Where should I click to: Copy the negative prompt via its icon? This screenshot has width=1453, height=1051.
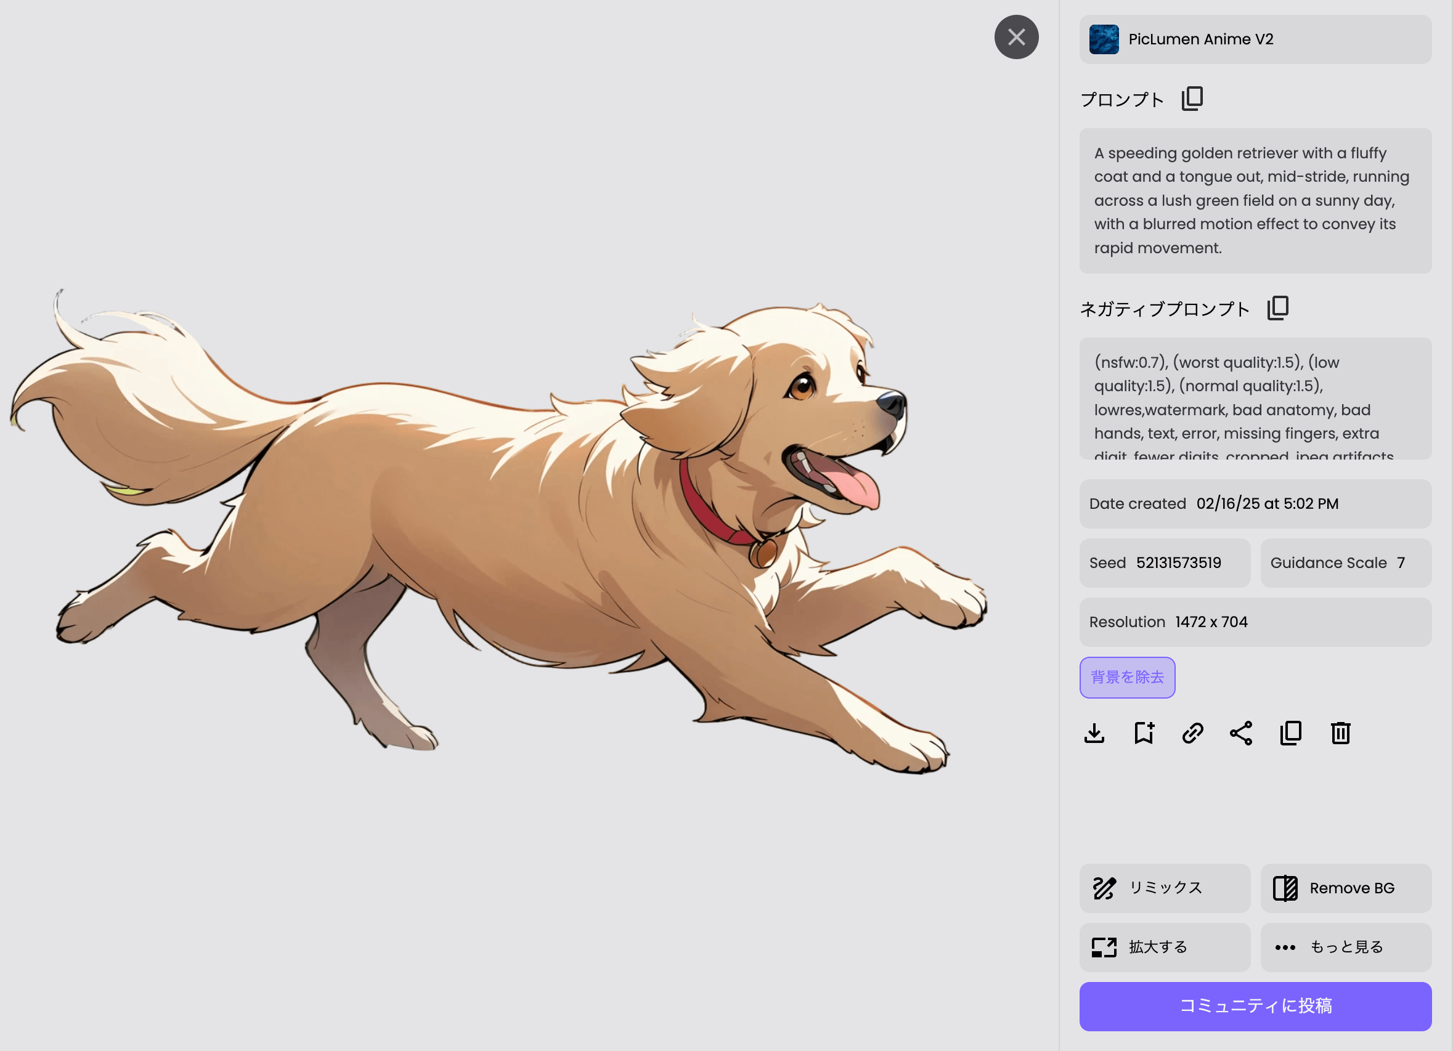click(x=1277, y=308)
